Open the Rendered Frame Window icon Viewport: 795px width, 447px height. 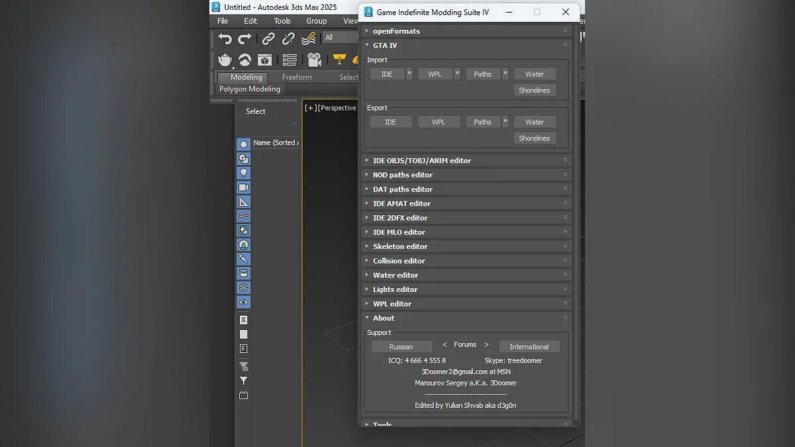point(245,60)
